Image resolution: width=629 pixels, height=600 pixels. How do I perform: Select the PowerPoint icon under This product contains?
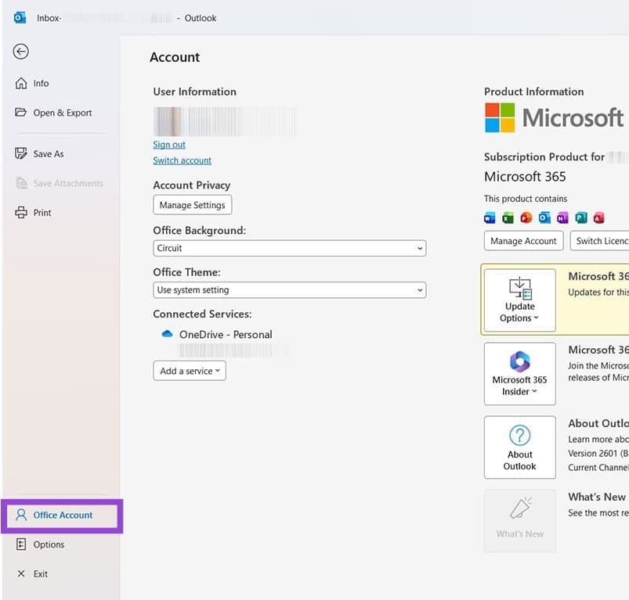point(526,217)
